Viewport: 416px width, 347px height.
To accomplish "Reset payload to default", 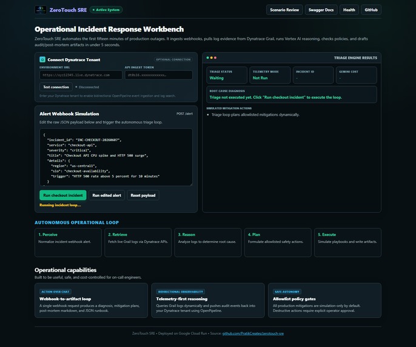I will pyautogui.click(x=143, y=195).
